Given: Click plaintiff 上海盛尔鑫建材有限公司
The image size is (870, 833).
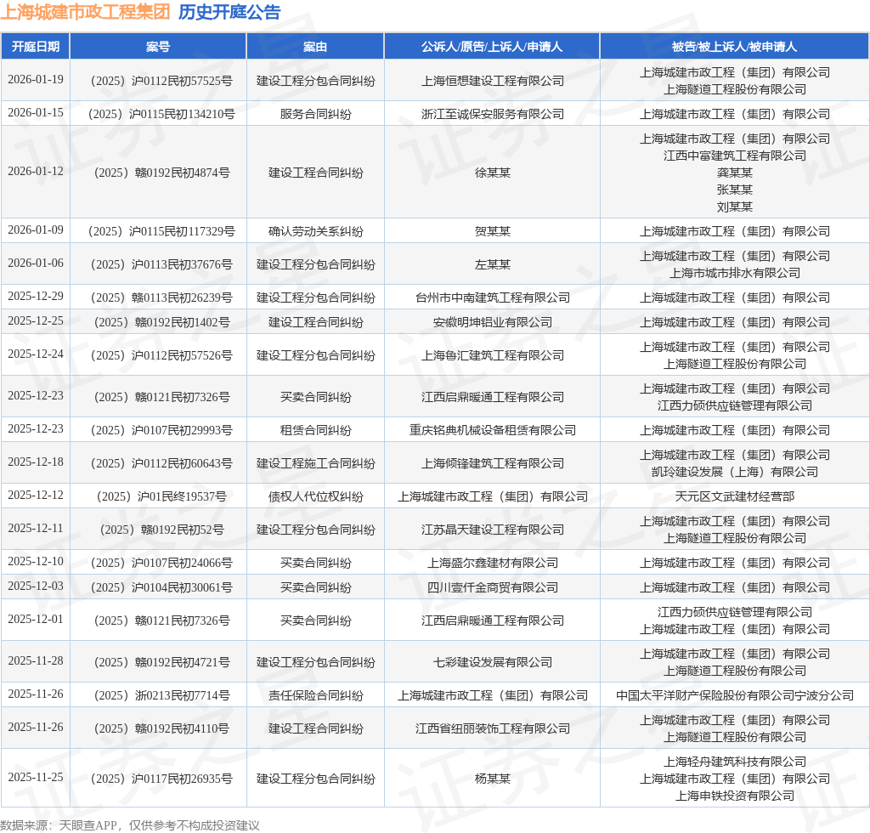Looking at the screenshot, I should [x=492, y=564].
